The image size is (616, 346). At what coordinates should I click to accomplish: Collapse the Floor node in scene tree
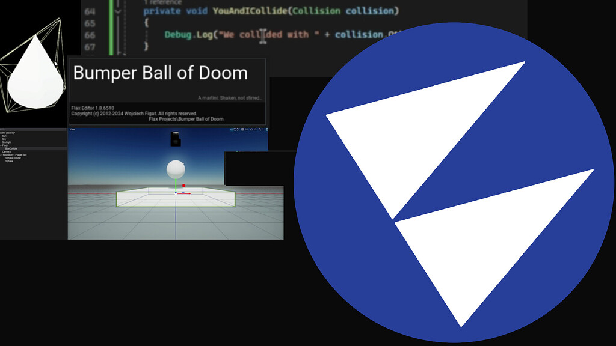click(x=1, y=145)
